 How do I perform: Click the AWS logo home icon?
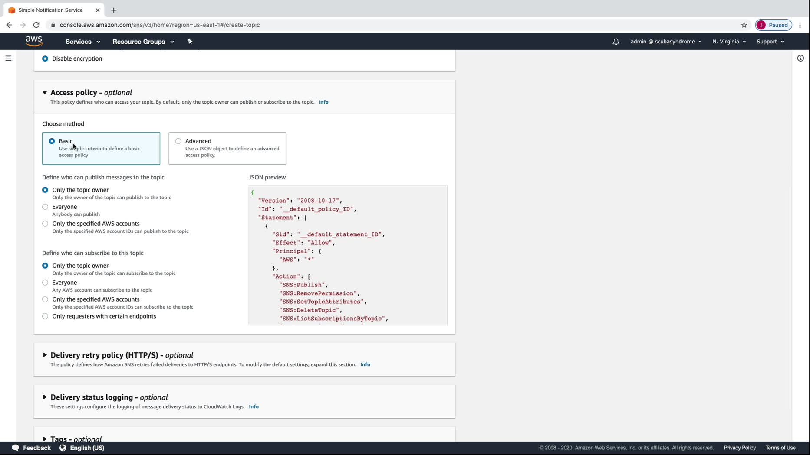(x=34, y=41)
